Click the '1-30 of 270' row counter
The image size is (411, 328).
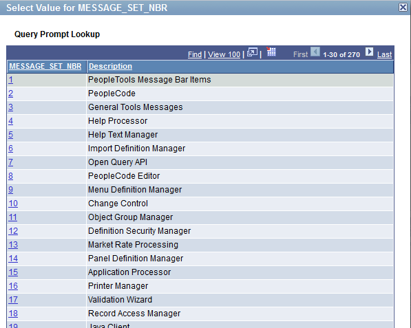[x=341, y=55]
